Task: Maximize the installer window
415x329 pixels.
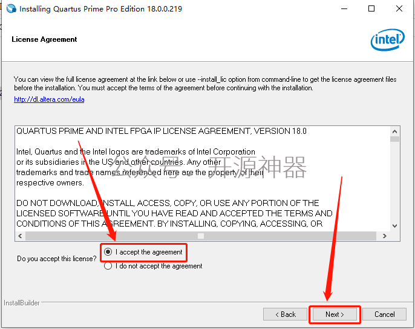Action: (371, 8)
